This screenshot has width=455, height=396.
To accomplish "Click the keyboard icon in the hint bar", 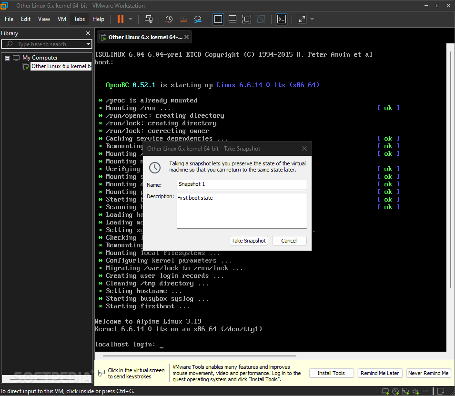I will tap(101, 373).
